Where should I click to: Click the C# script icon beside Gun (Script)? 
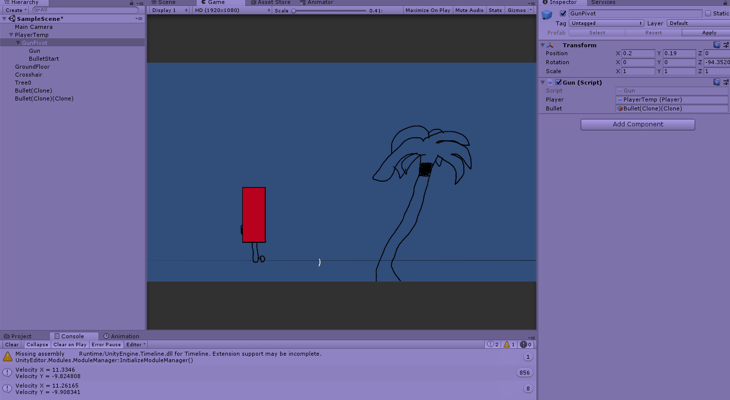(550, 83)
